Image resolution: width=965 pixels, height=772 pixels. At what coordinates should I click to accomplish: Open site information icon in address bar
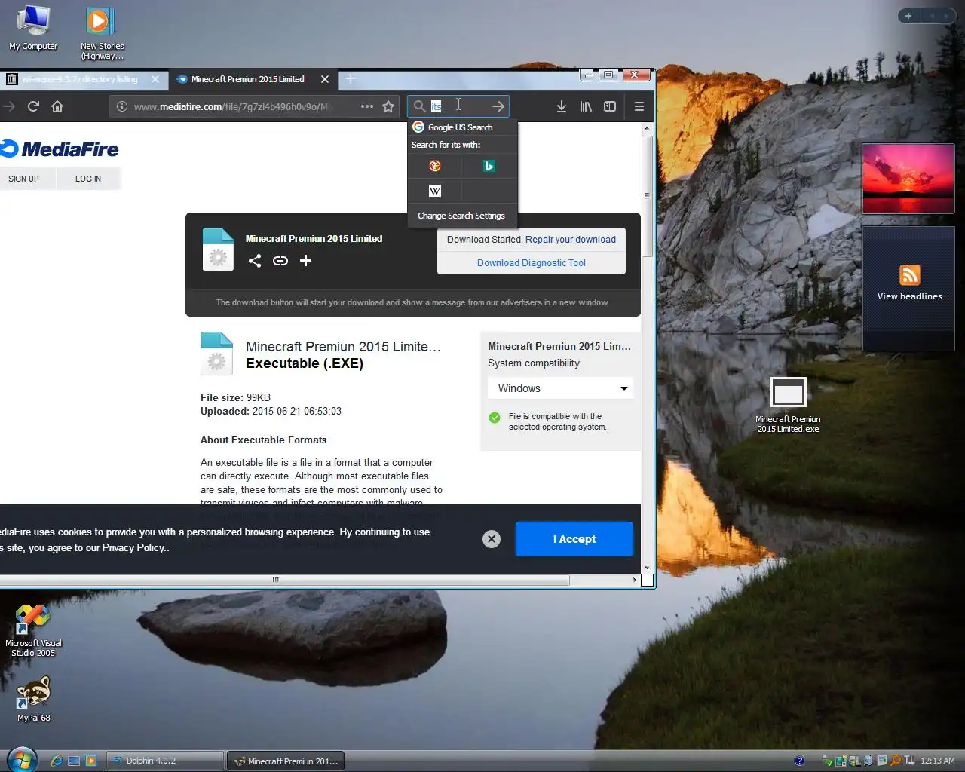point(121,106)
